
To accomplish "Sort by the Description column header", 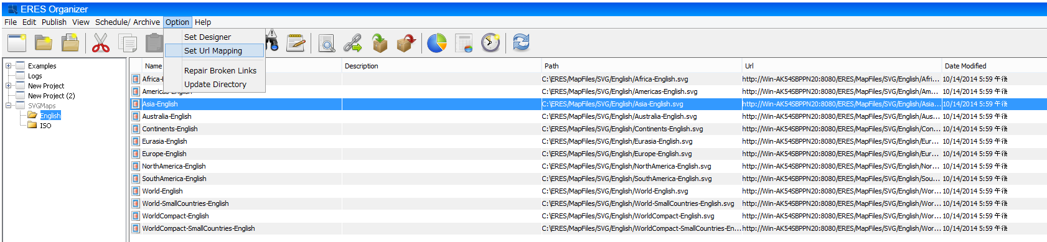I will point(441,66).
